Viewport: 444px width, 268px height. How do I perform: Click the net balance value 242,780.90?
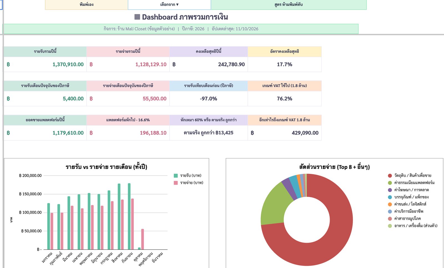pyautogui.click(x=231, y=64)
